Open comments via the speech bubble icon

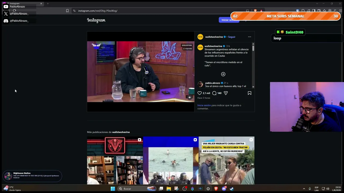(x=214, y=93)
